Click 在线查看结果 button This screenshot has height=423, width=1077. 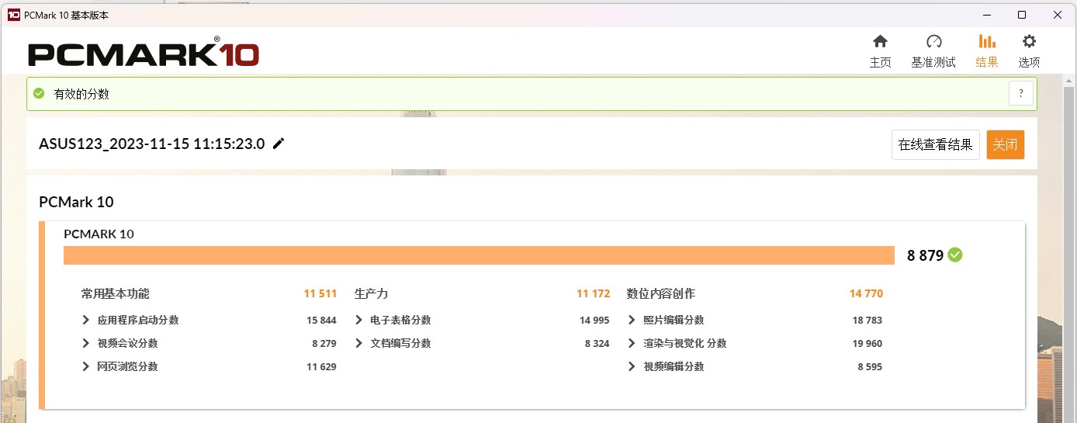(x=935, y=144)
